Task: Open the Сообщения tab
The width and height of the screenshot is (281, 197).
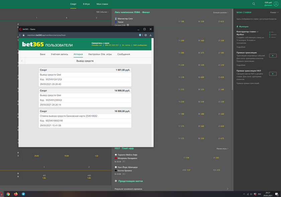Action: coord(124,54)
